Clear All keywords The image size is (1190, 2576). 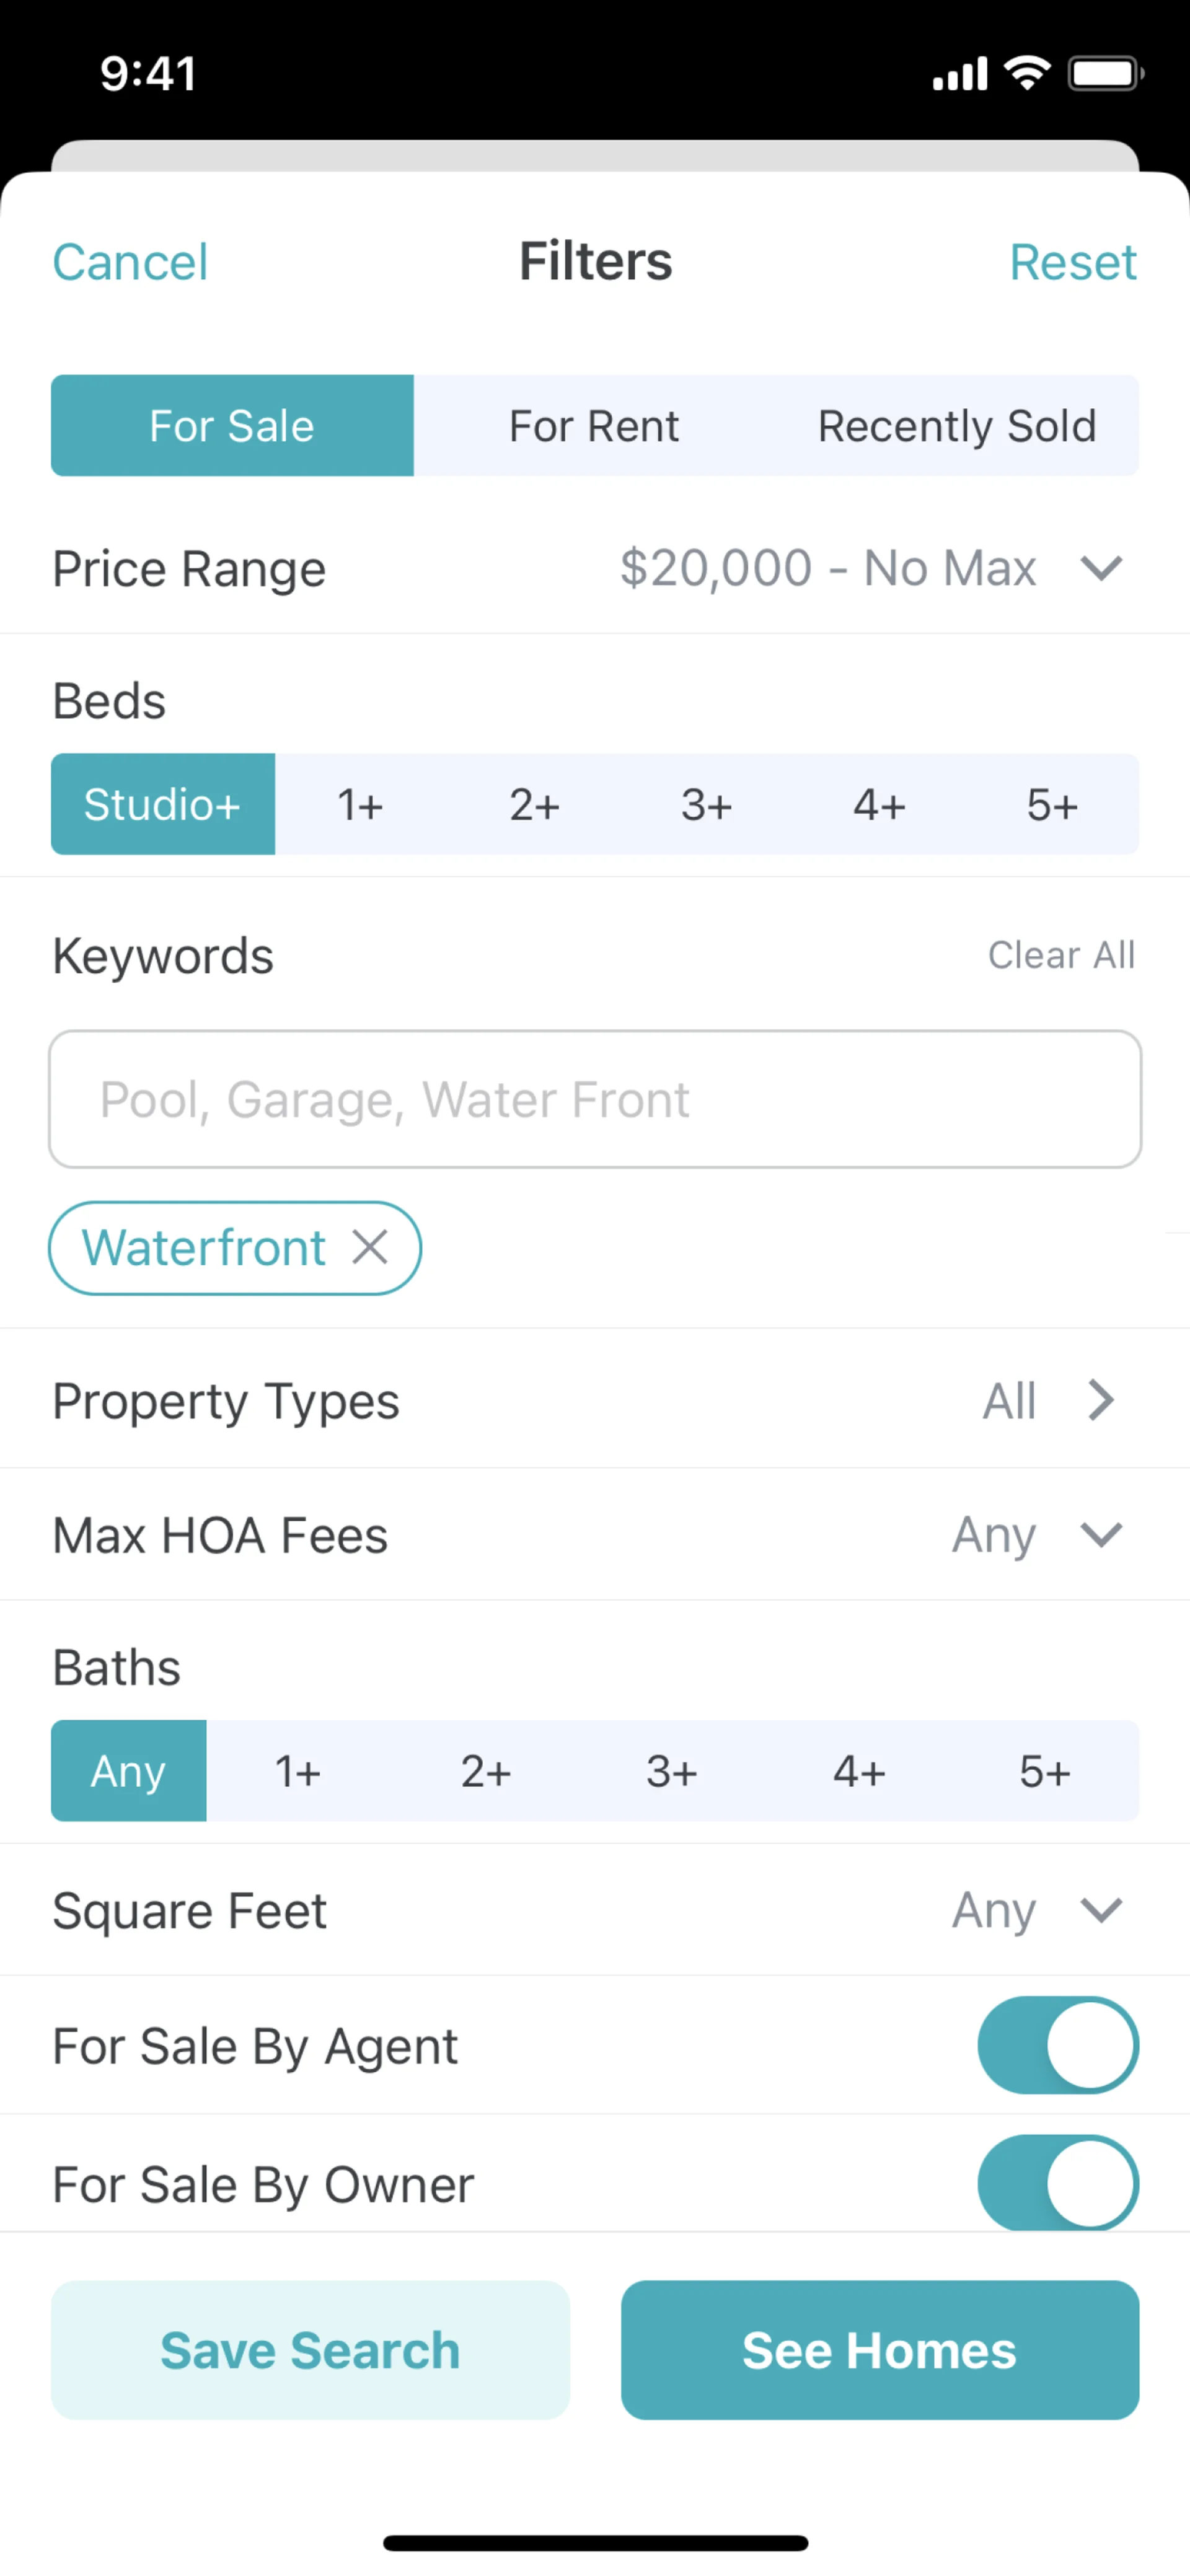coord(1061,955)
